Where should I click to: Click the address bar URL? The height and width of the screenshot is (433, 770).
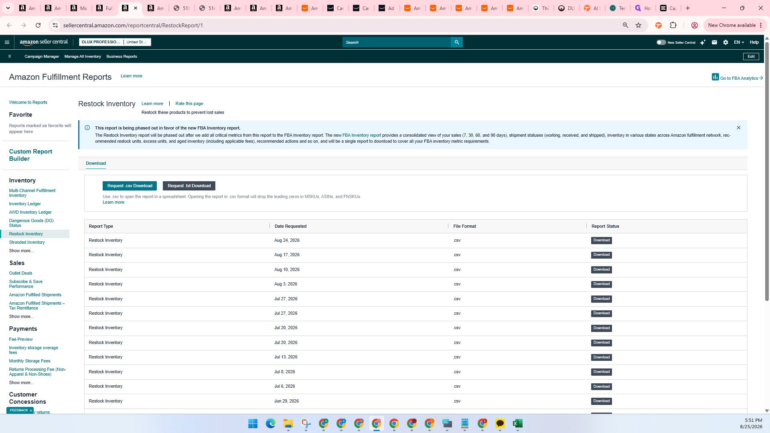(133, 25)
